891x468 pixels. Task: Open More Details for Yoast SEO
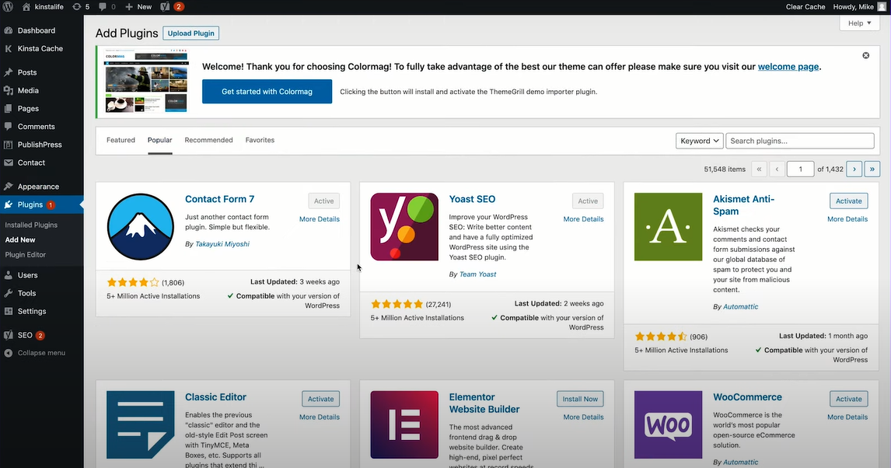583,218
